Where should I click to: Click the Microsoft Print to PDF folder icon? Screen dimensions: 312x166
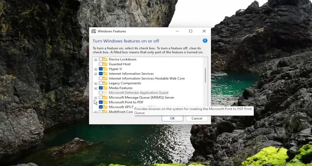click(105, 102)
